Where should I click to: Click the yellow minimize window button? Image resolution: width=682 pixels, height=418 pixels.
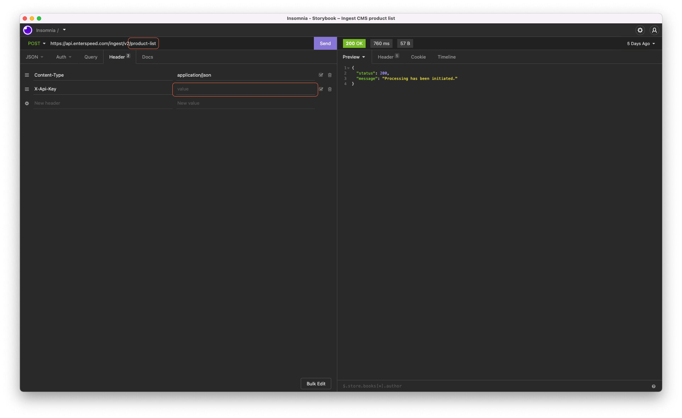point(32,18)
